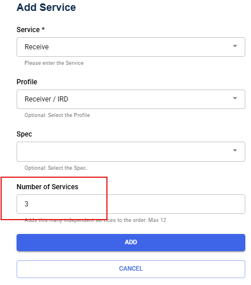The height and width of the screenshot is (285, 251).
Task: Click the 'Please enter the Service' hint text
Action: pyautogui.click(x=54, y=63)
